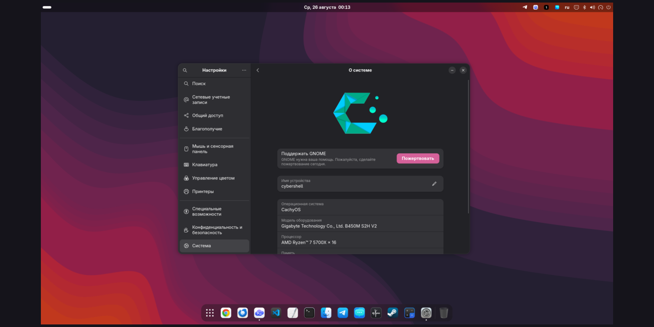Click the cloud app tray icon
The height and width of the screenshot is (327, 654).
point(535,7)
